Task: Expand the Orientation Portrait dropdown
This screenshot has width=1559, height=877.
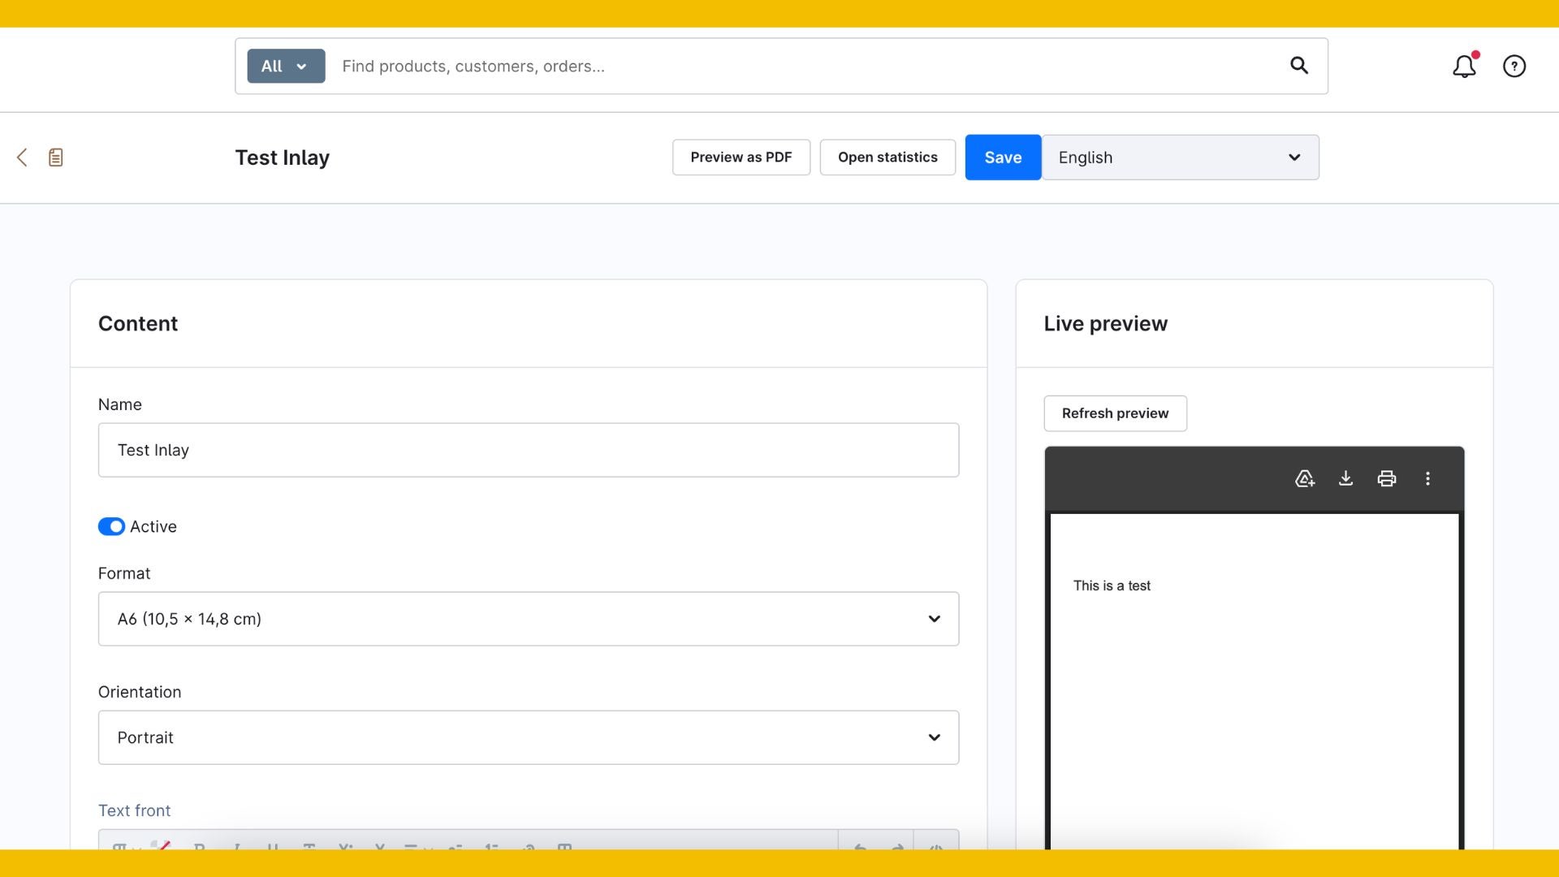Action: click(x=528, y=738)
